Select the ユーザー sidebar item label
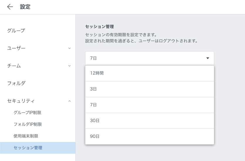This screenshot has height=161, width=245. 16,48
